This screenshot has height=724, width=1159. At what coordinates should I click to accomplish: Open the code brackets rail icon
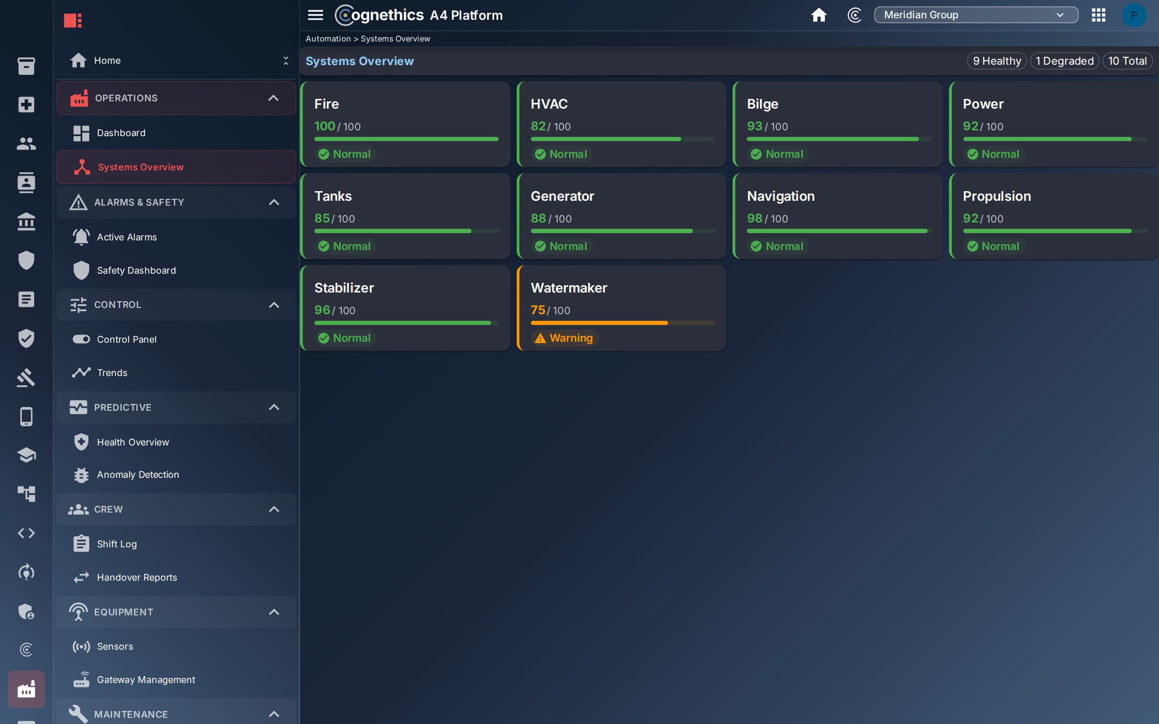click(x=26, y=533)
